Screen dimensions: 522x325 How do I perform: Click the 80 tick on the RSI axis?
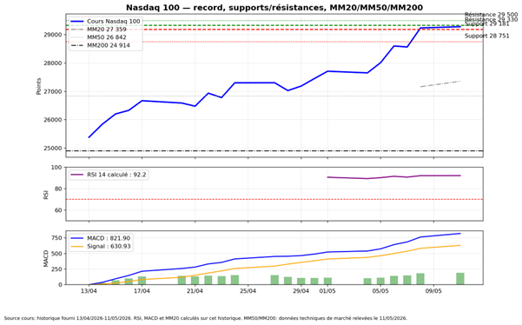point(59,189)
